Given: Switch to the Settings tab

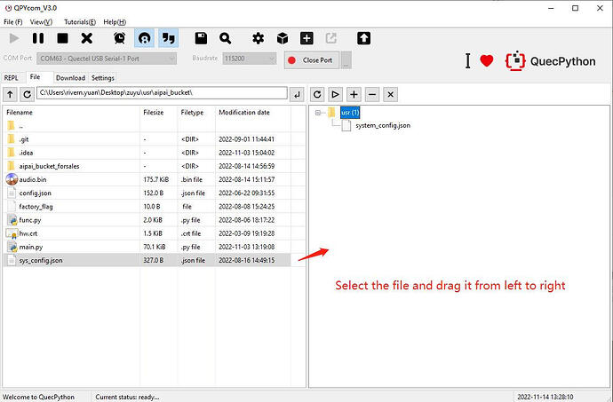Looking at the screenshot, I should pos(103,78).
